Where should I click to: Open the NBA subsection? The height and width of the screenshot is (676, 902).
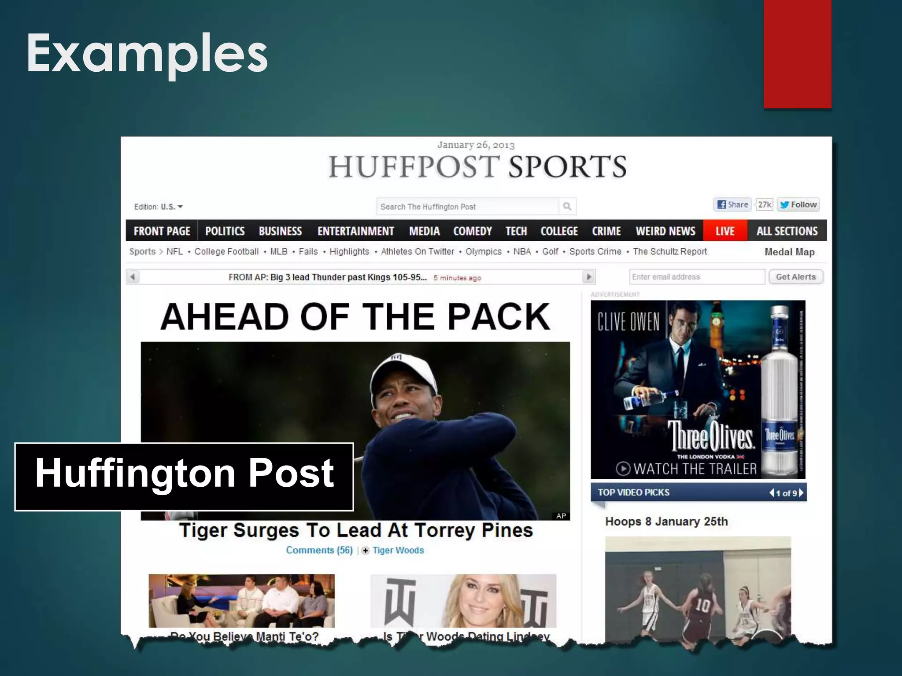click(x=522, y=252)
